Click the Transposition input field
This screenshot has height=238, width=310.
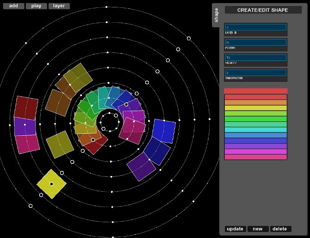256,73
